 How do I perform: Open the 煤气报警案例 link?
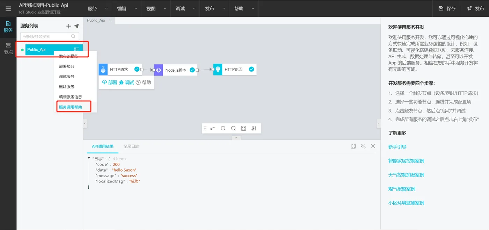[x=402, y=189]
